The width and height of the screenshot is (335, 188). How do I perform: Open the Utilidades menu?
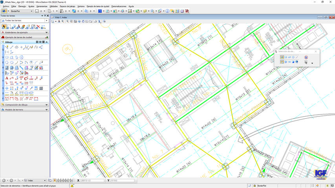click(54, 6)
